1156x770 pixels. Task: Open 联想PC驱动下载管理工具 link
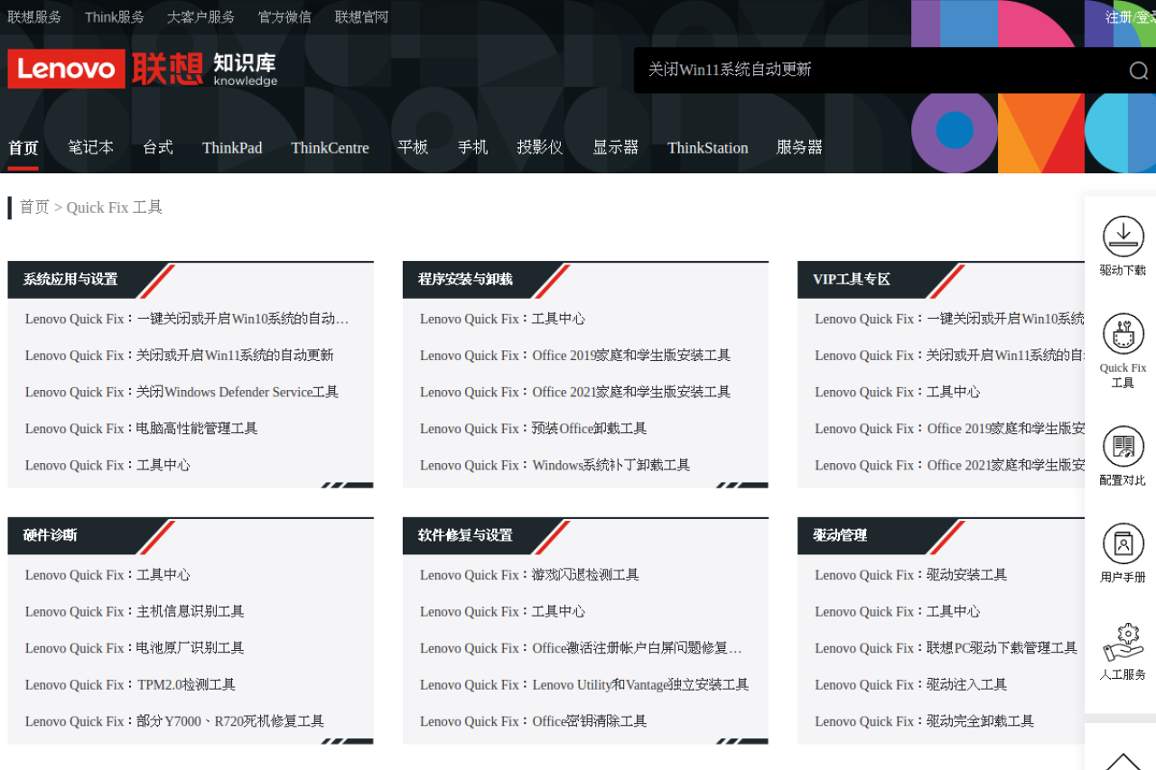[946, 648]
